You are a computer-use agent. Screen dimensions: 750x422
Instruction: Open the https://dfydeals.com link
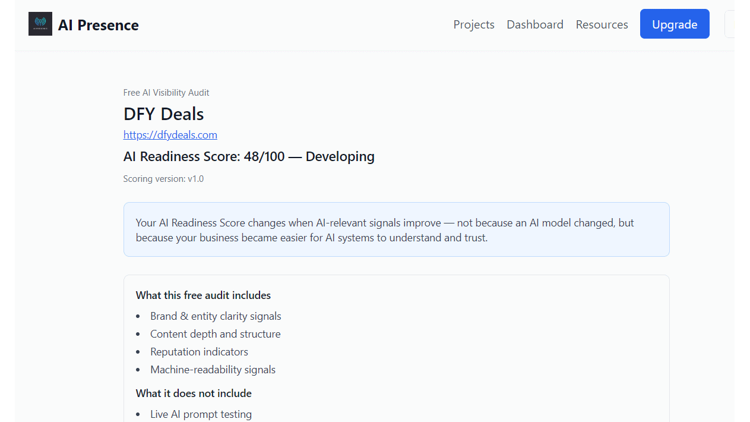[170, 135]
